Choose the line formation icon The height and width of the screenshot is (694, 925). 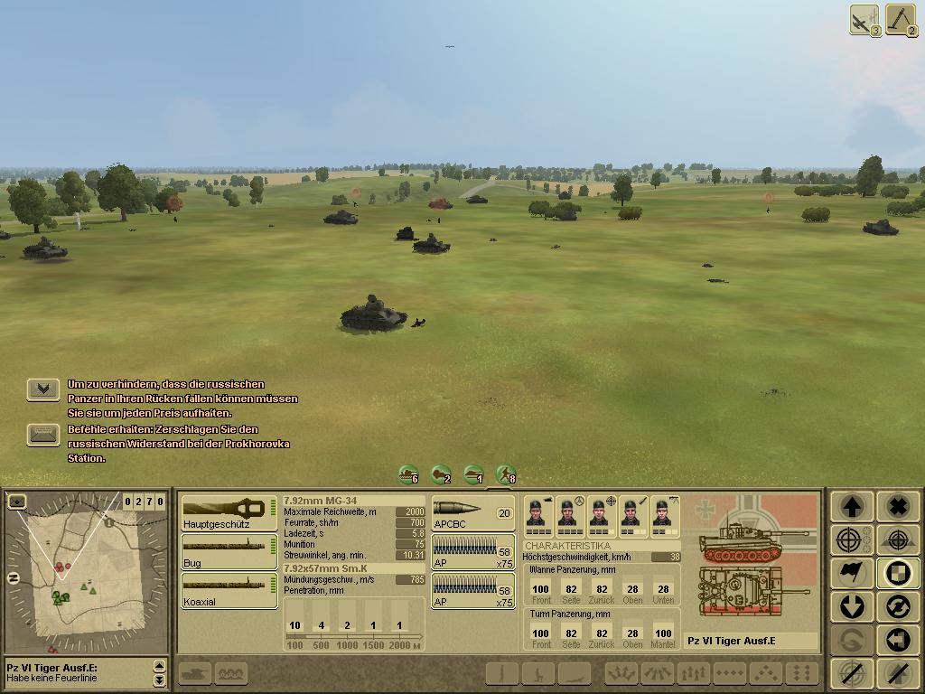point(729,673)
